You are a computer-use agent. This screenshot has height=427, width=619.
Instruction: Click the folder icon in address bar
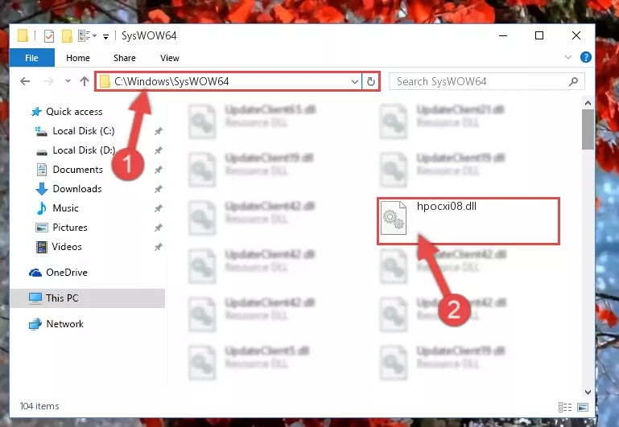105,81
